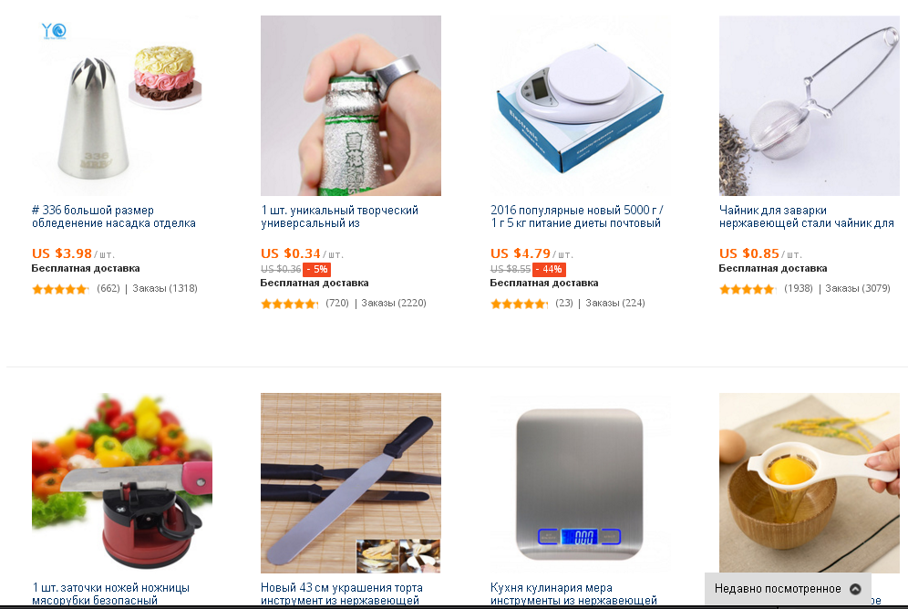Open the red knife sharpener product image
The width and height of the screenshot is (908, 609).
121,483
